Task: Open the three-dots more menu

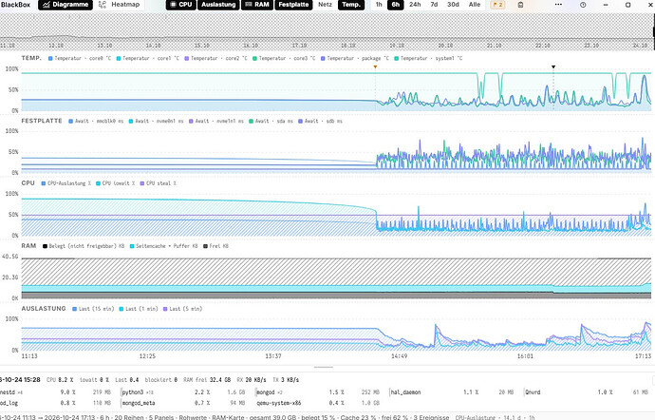Action: pyautogui.click(x=558, y=5)
